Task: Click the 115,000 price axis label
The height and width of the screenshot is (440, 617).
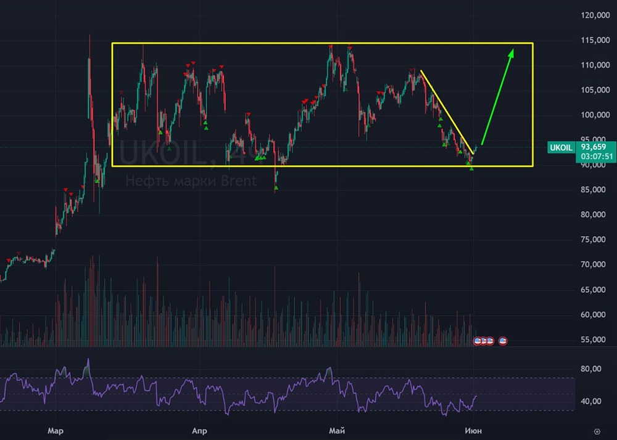Action: point(595,41)
